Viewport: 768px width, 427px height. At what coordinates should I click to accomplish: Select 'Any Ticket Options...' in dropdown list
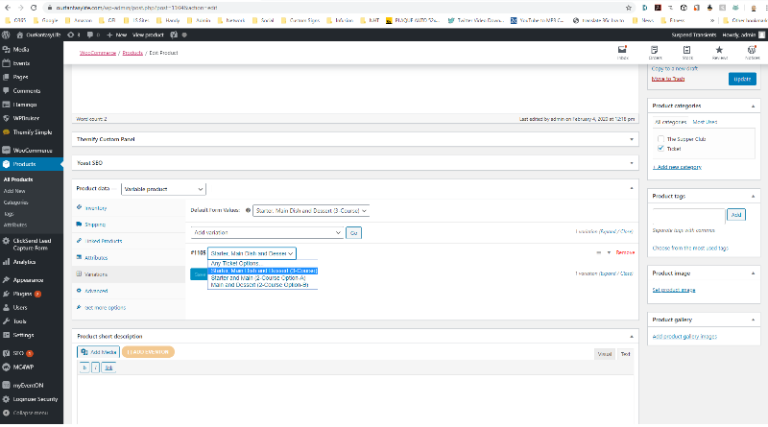(x=236, y=263)
